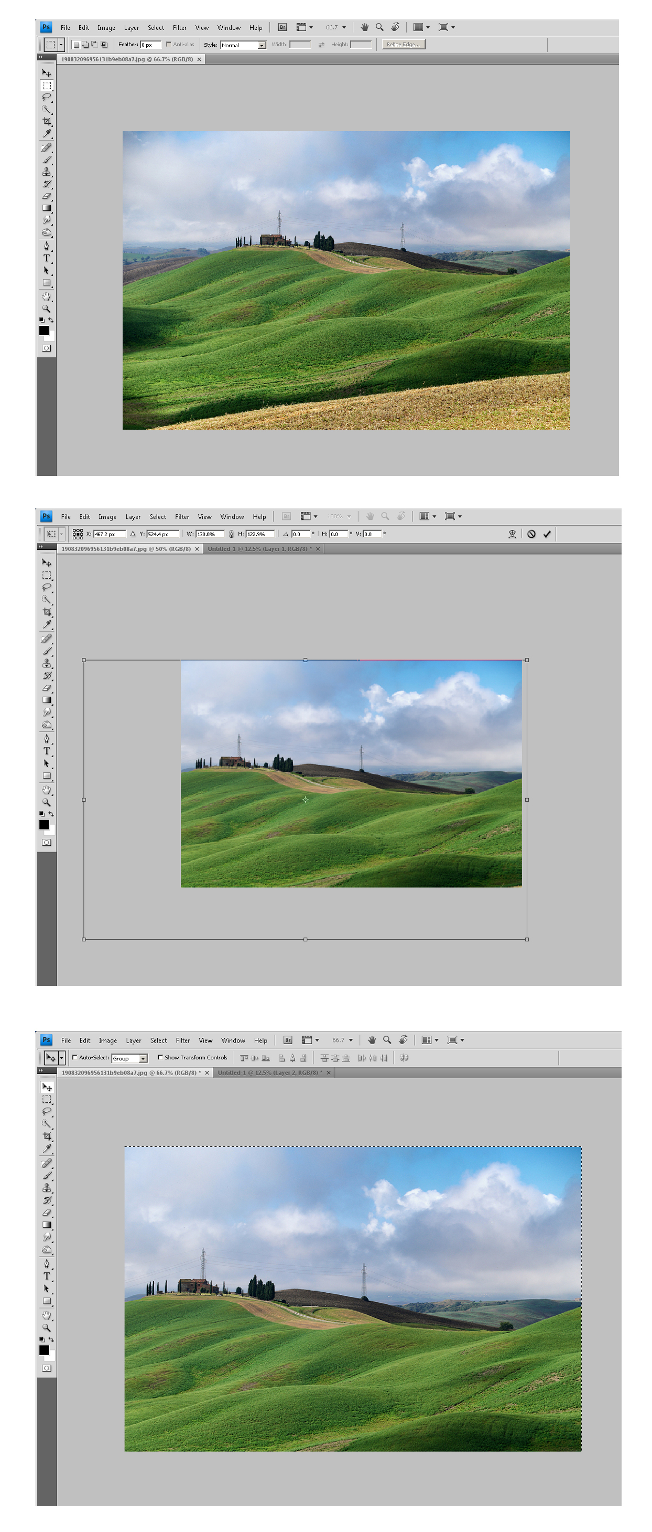652x1532 pixels.
Task: Enable the Auto-Select checkbox
Action: coord(75,1057)
